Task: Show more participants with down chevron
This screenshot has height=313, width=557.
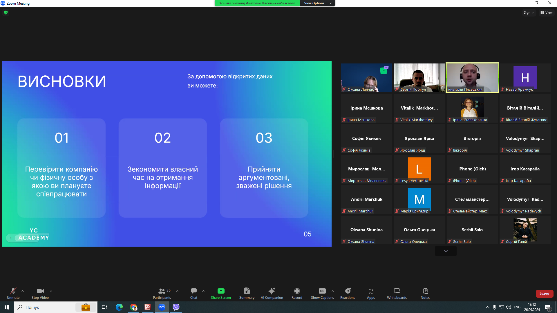Action: (446, 251)
